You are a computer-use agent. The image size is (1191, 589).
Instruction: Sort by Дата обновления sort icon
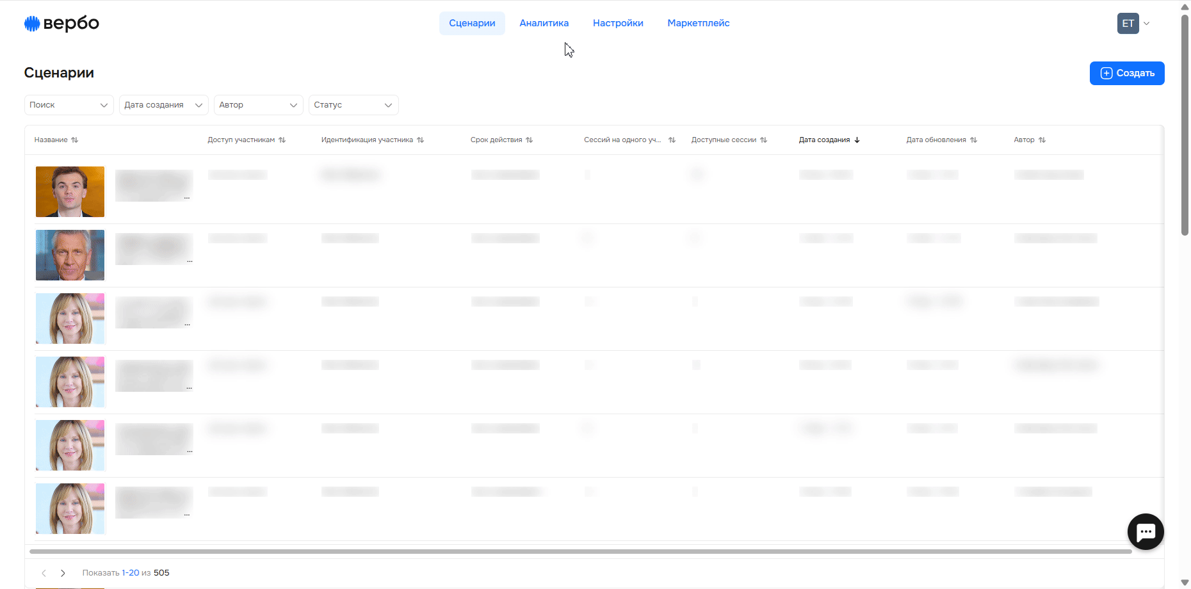[974, 140]
